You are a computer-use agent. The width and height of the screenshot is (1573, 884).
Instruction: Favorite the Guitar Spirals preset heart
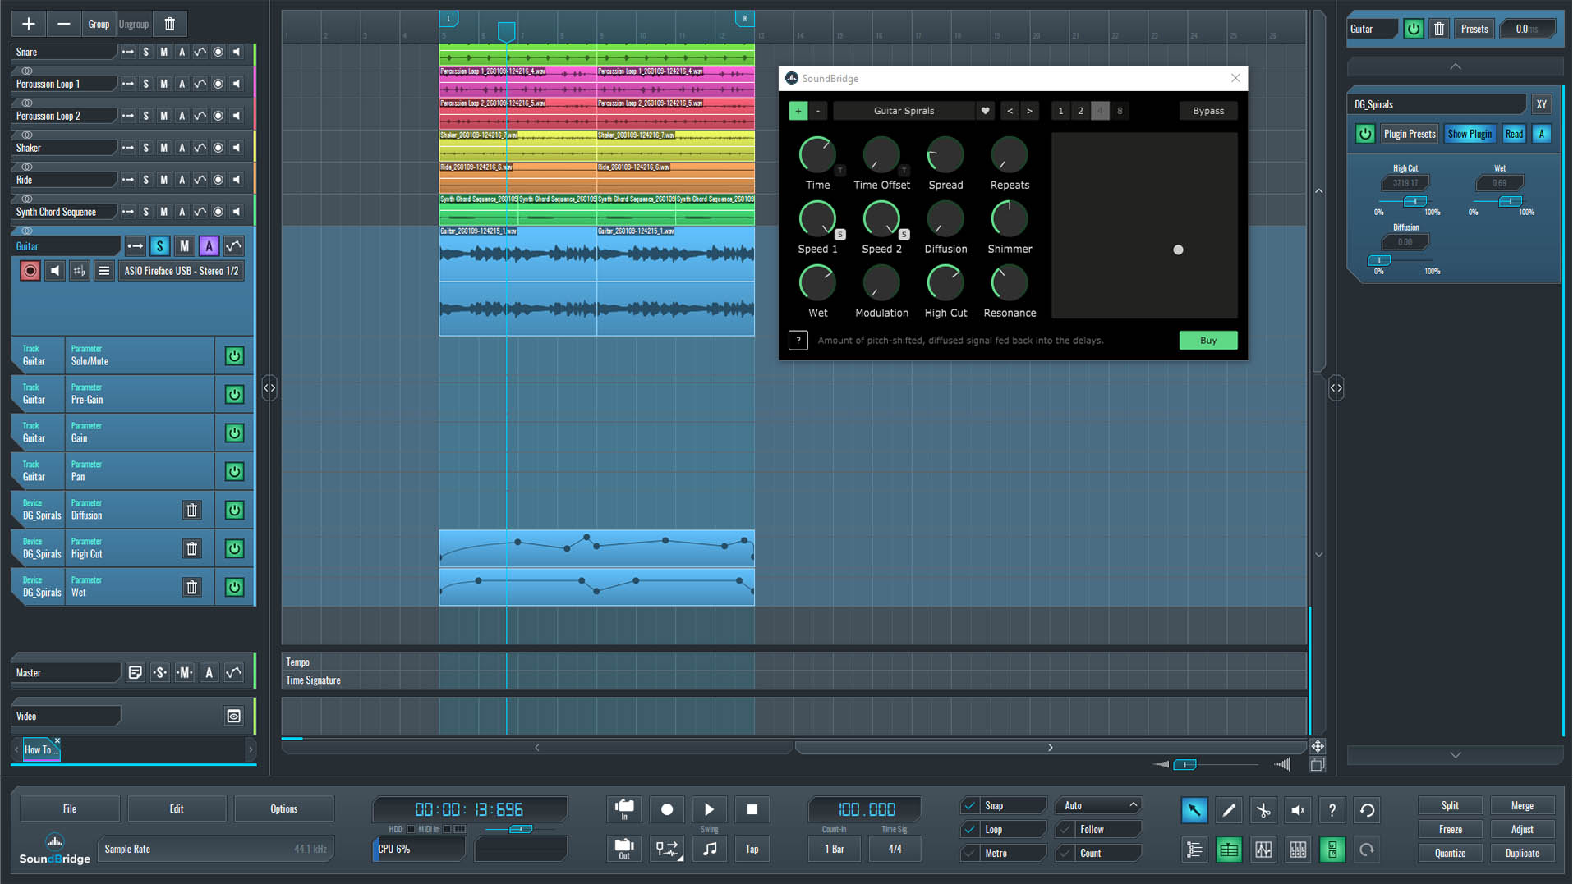click(985, 111)
